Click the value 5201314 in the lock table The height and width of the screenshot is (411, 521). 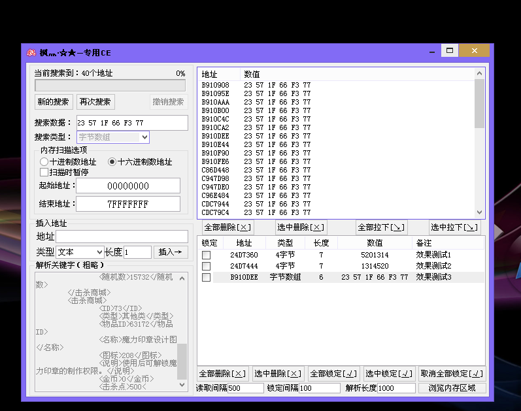[x=375, y=255]
